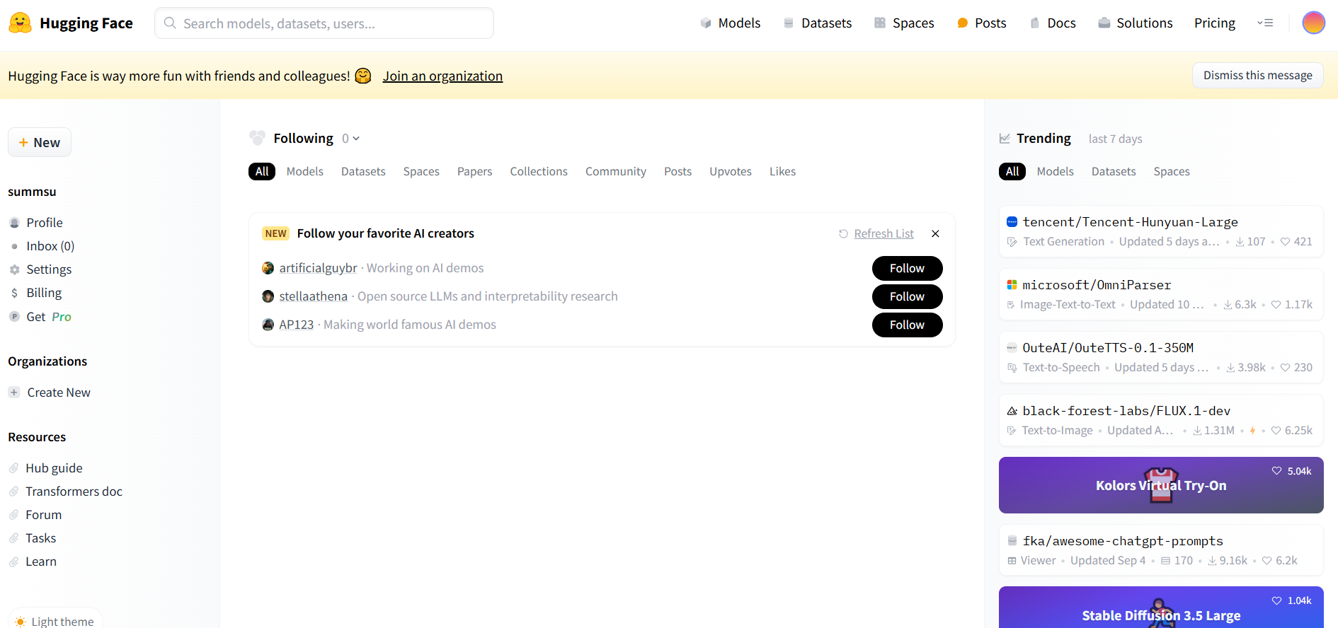
Task: Open Transformers doc resource link
Action: click(74, 492)
